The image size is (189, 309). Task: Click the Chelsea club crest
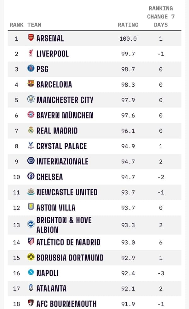point(31,176)
